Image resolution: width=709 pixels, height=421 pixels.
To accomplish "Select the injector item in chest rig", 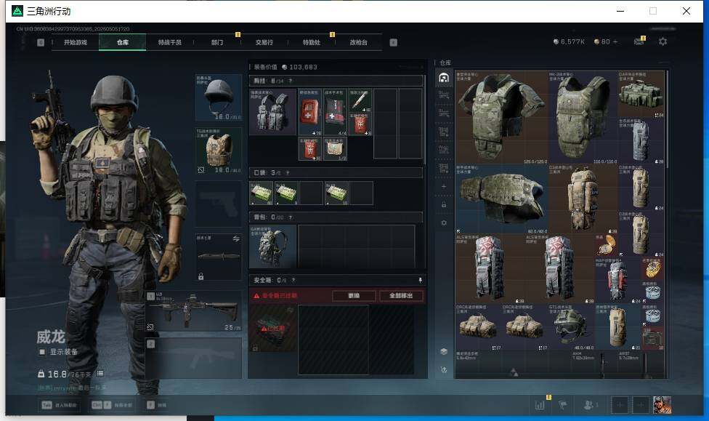I will pyautogui.click(x=360, y=100).
